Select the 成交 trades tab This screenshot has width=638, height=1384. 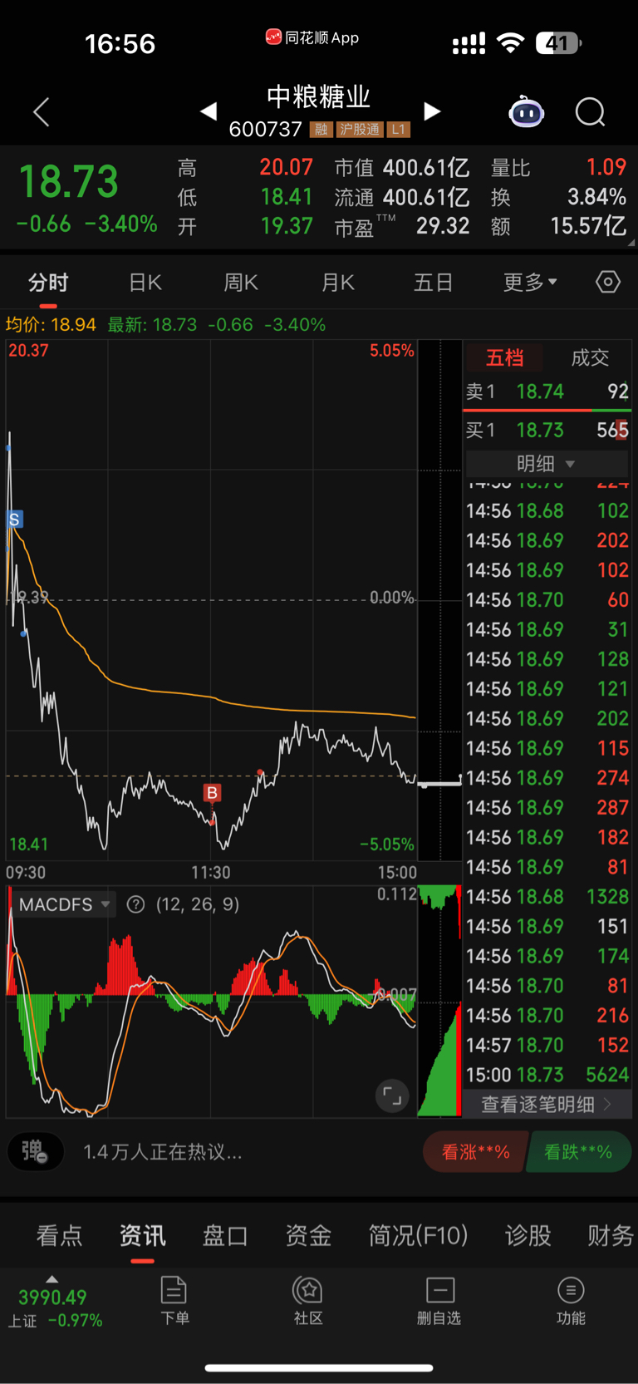coord(590,357)
